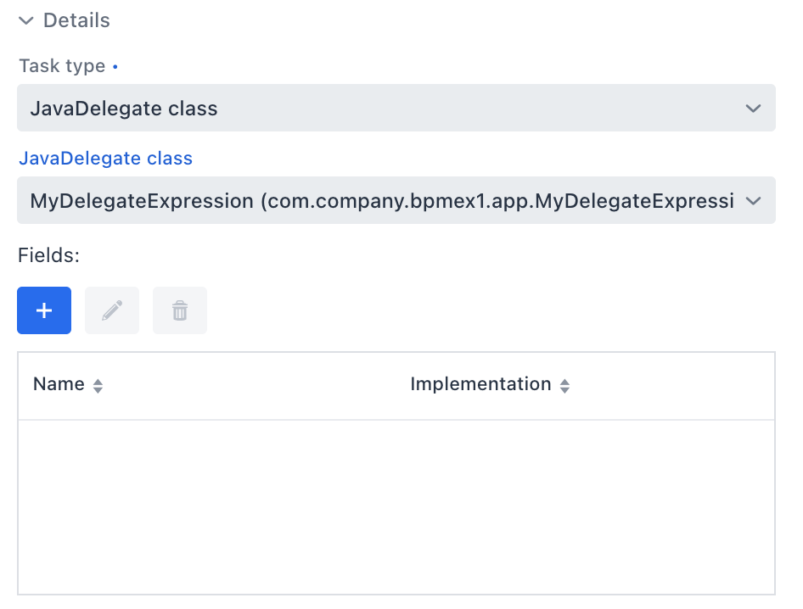This screenshot has width=803, height=609.
Task: Select the Implementation column header
Action: point(480,383)
